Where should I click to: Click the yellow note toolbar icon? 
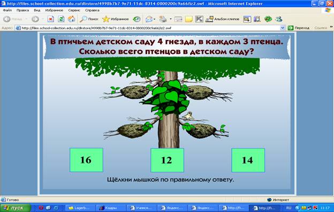click(x=189, y=19)
